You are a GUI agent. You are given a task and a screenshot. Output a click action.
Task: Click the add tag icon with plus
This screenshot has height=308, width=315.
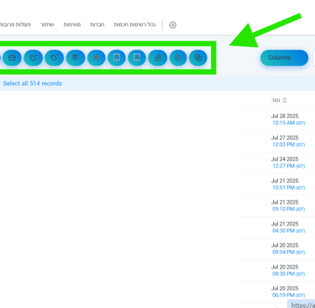tap(34, 58)
